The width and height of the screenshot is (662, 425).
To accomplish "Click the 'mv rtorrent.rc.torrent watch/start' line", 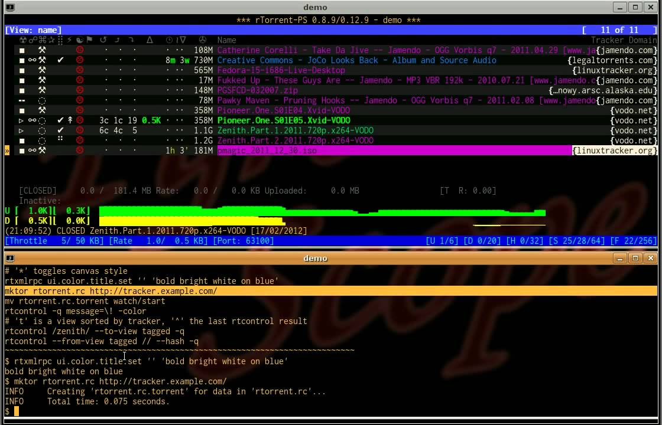I will tap(85, 301).
